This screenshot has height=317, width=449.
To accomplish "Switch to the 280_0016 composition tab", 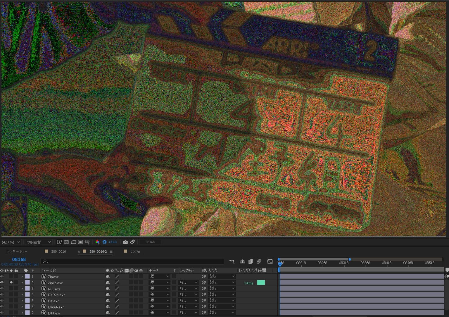I will (x=58, y=251).
